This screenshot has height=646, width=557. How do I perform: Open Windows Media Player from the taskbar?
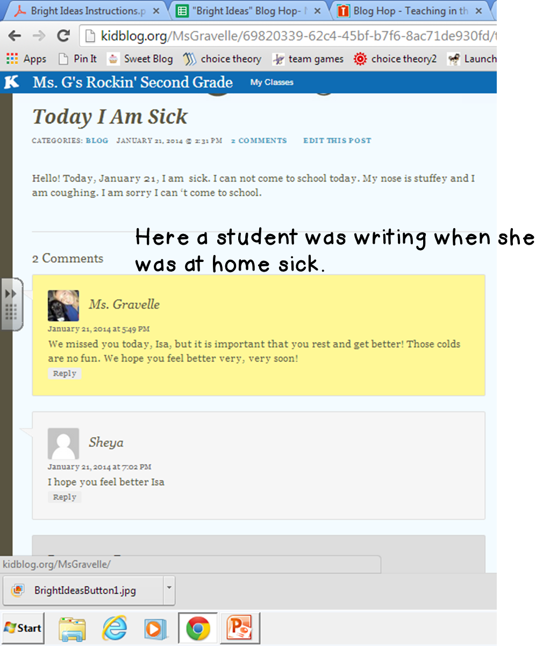(155, 627)
